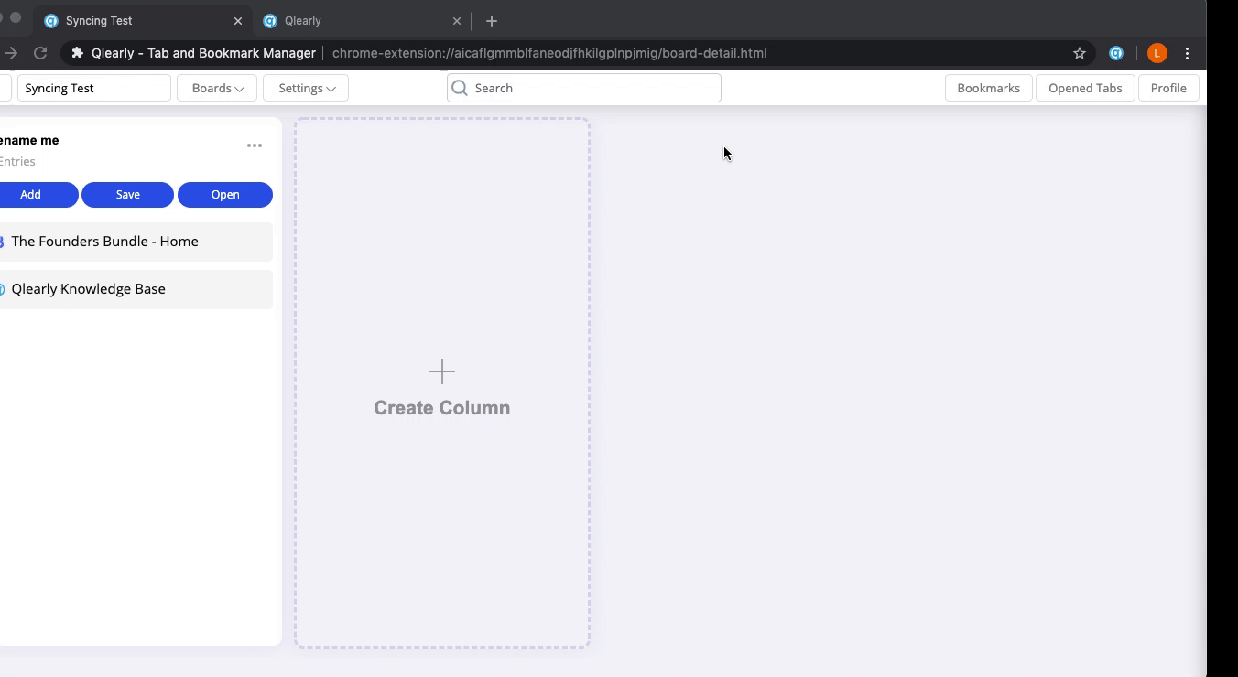
Task: Close the Qlearly tab
Action: coord(457,20)
